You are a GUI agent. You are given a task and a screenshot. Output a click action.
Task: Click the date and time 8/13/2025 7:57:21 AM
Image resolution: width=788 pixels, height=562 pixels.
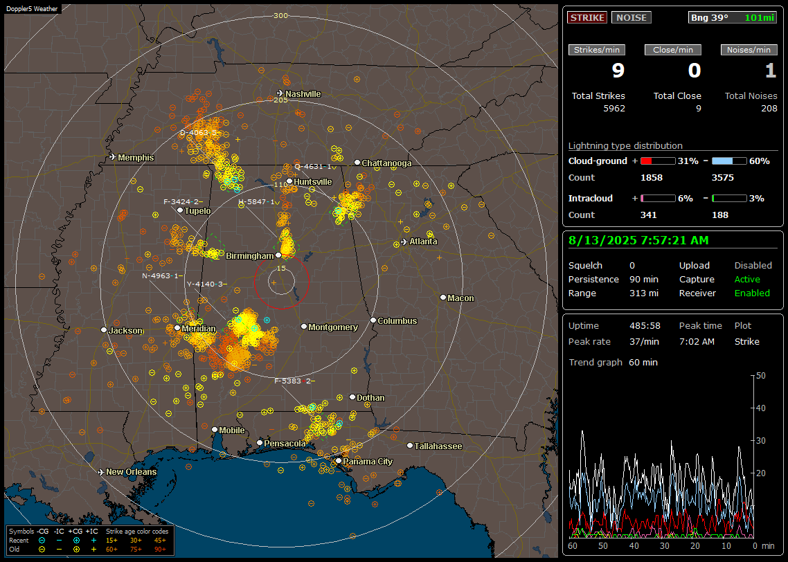pyautogui.click(x=638, y=241)
